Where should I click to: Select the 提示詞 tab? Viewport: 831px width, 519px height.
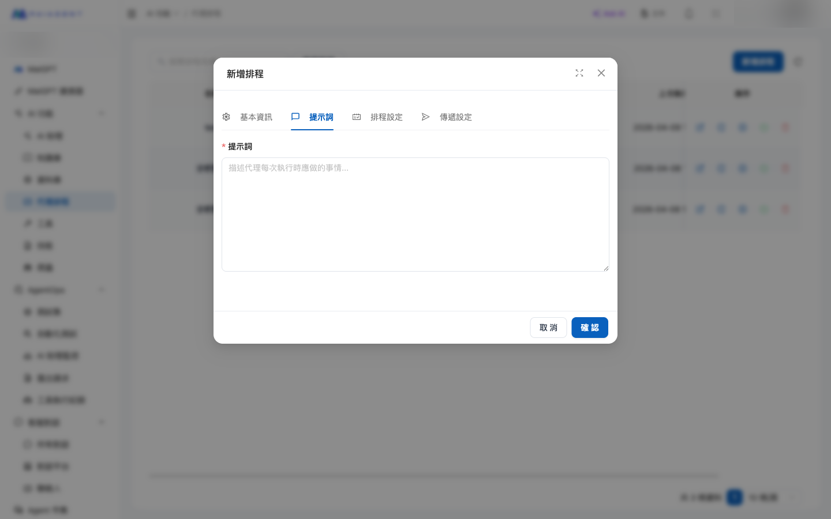point(312,117)
